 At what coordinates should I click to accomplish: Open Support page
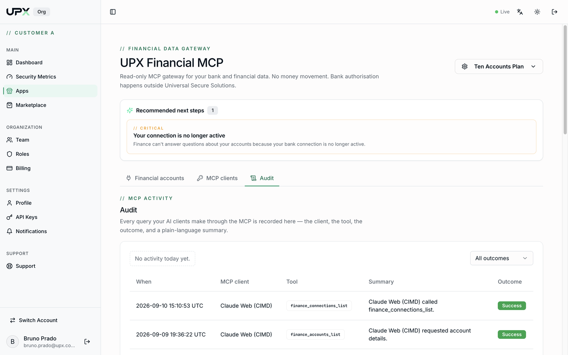[50, 266]
